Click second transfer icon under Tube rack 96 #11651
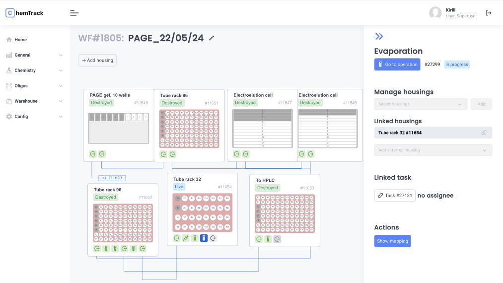Screen dimensions: 503x283 pyautogui.click(x=173, y=154)
